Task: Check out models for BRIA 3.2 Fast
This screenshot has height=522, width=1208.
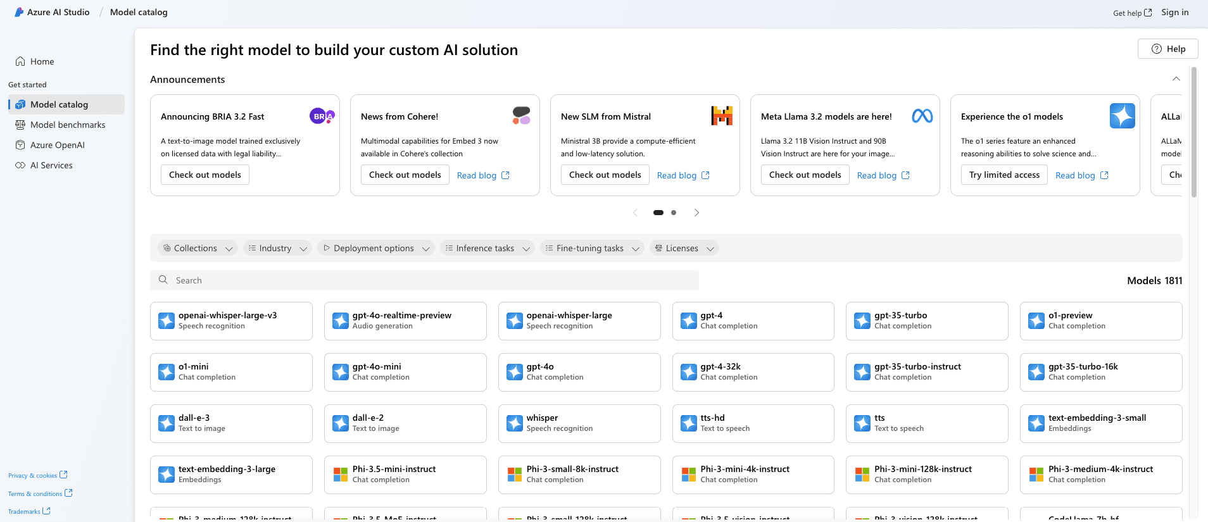Action: (x=205, y=175)
